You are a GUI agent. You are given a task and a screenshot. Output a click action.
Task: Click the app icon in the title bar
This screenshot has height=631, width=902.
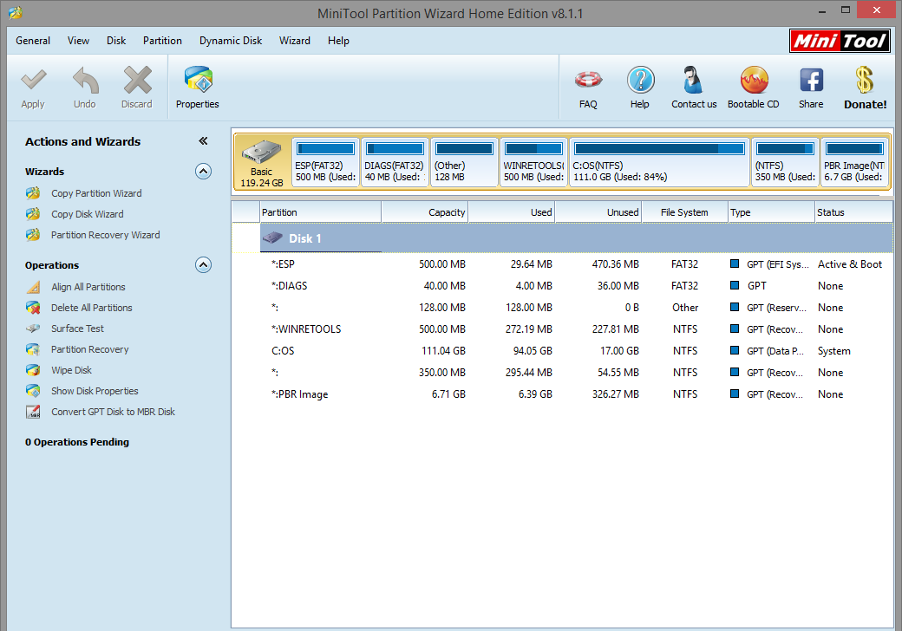[x=16, y=13]
